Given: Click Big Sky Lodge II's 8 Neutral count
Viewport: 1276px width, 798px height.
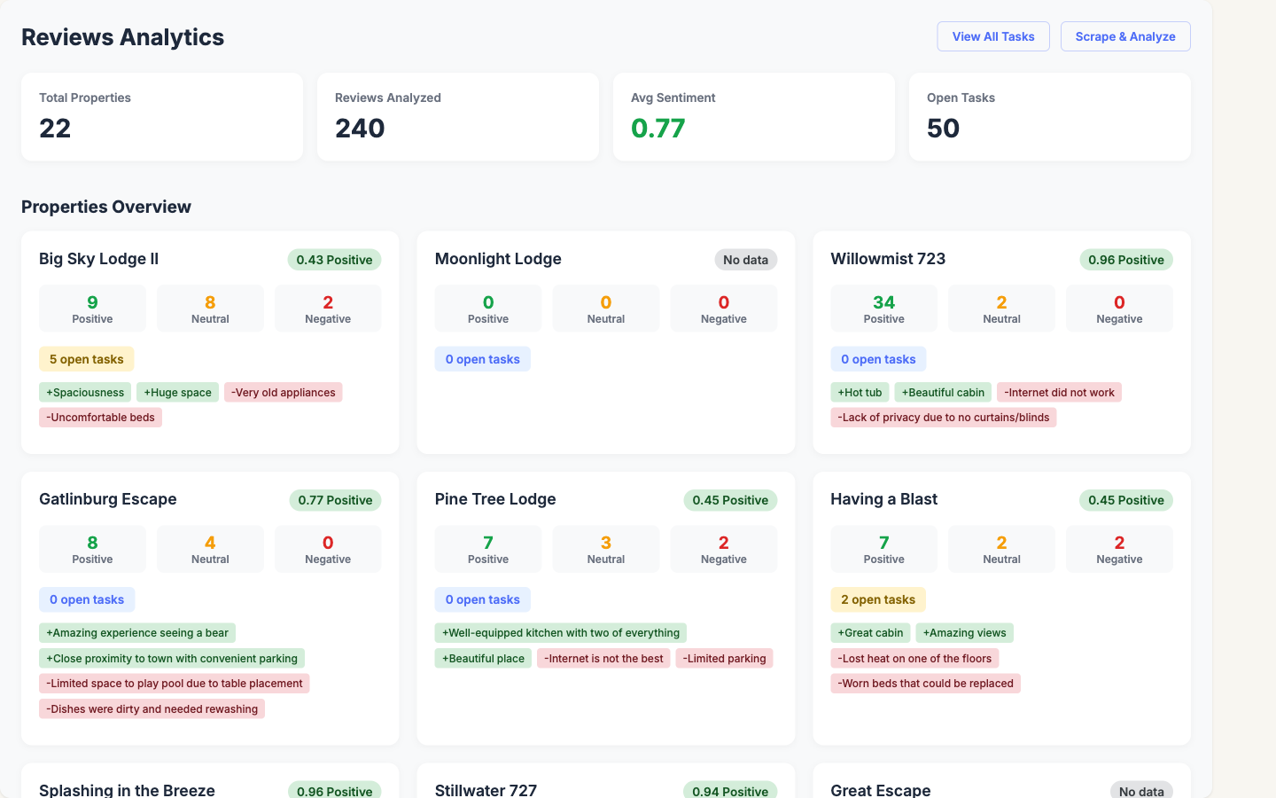Looking at the screenshot, I should (x=210, y=309).
